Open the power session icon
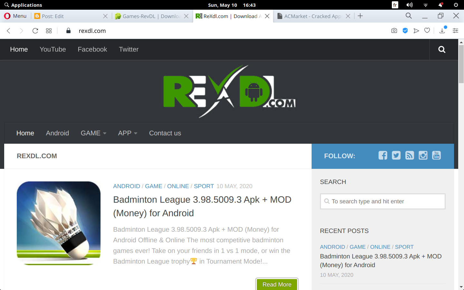 point(456,5)
